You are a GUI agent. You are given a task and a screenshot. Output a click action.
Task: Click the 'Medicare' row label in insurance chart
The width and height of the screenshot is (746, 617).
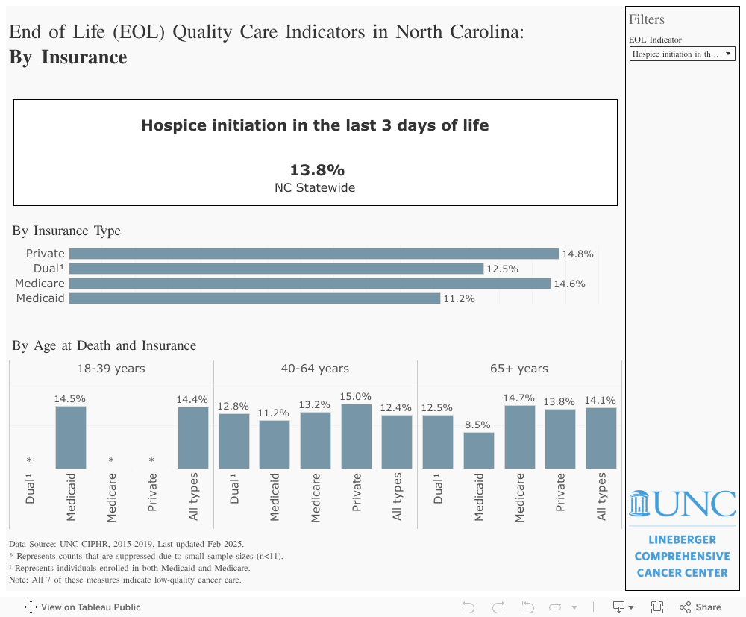click(x=40, y=284)
